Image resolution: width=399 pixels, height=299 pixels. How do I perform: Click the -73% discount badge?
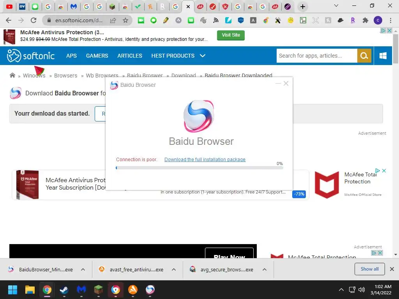point(299,194)
